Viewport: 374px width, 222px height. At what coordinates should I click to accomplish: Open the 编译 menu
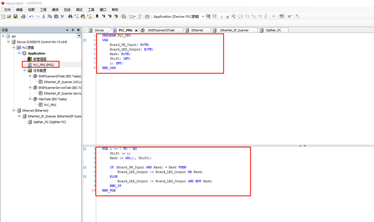point(55,10)
